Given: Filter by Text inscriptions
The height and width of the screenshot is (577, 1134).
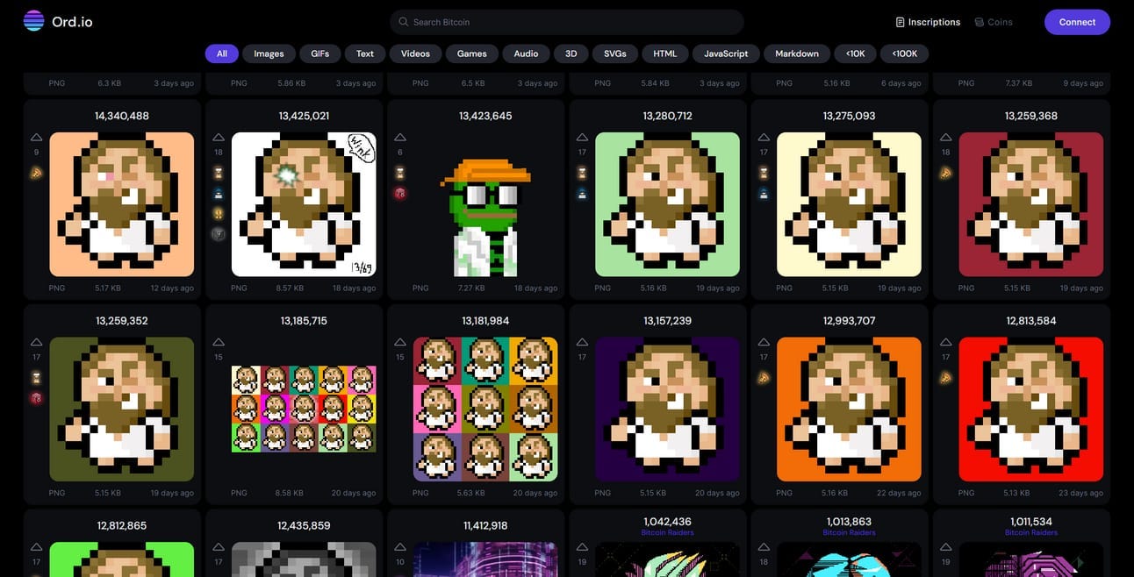Looking at the screenshot, I should (x=365, y=53).
